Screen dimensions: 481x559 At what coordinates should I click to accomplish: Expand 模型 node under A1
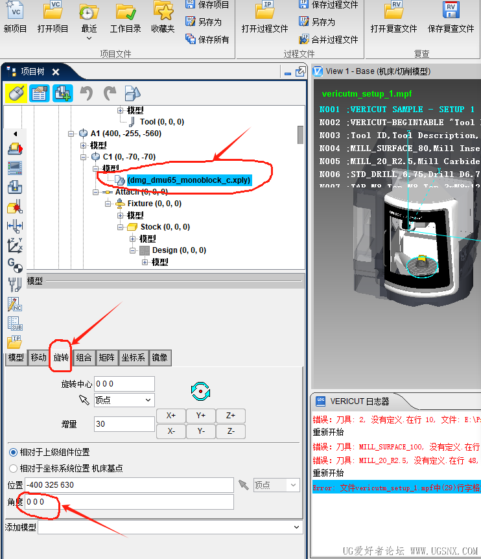tap(83, 145)
